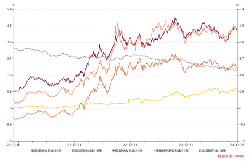Select the 21-12-31 x-axis date label
This screenshot has width=251, height=161.
[x=74, y=145]
